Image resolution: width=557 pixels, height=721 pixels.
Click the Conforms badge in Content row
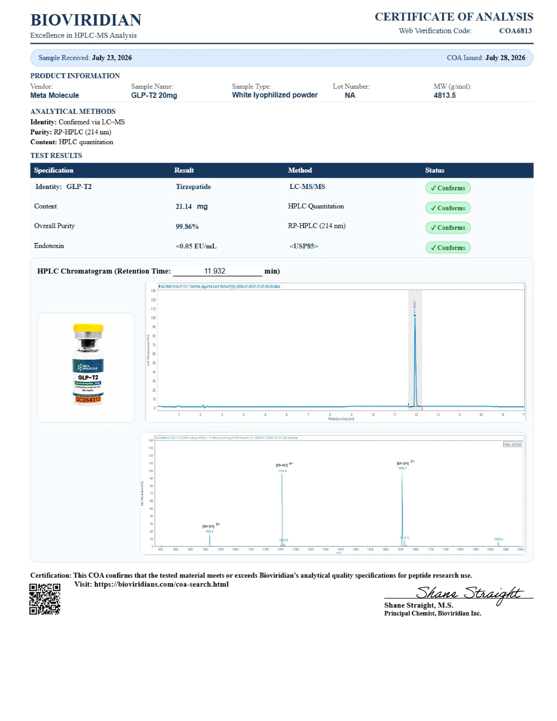pos(448,208)
